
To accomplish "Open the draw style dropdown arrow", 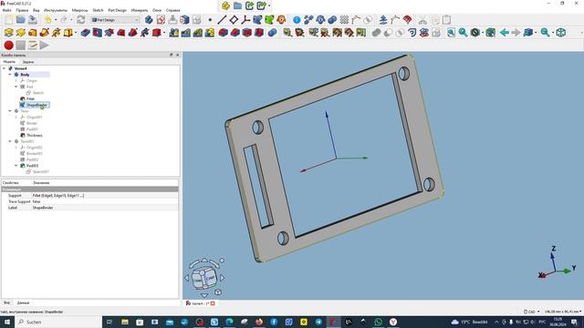I will tap(483, 33).
